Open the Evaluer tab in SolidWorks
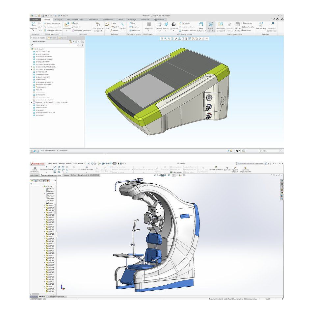The width and height of the screenshot is (313, 313). click(x=73, y=175)
